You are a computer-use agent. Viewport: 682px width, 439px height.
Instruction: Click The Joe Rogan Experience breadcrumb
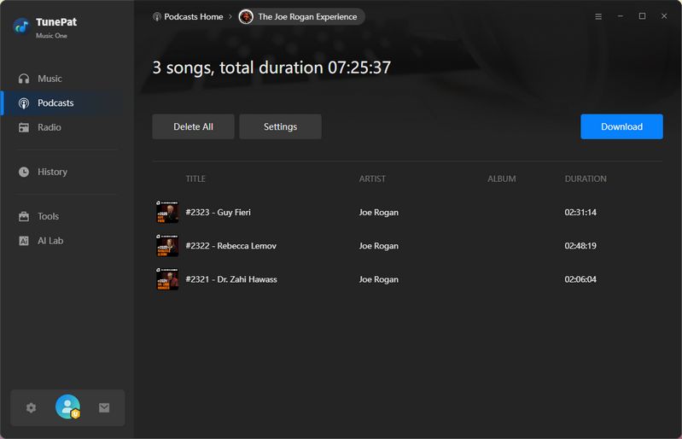307,16
